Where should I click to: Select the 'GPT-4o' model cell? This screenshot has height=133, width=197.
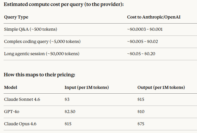click(x=12, y=112)
